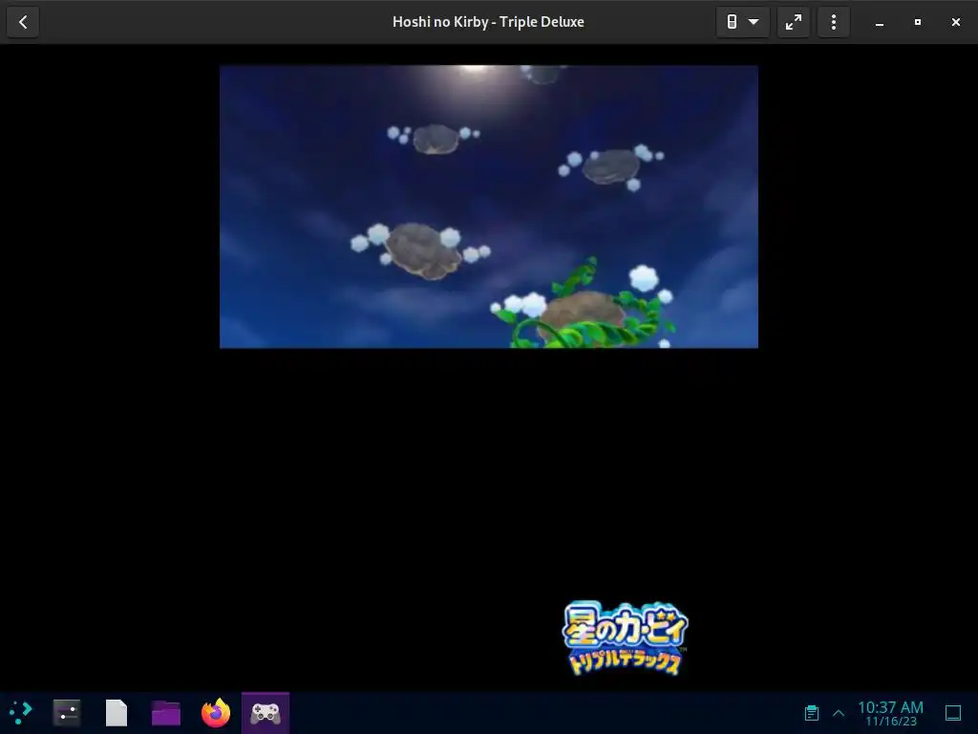Close the Hoshi no Kirby window
Viewport: 978px width, 734px height.
(955, 23)
